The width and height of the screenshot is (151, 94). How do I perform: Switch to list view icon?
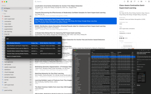pos(138,2)
